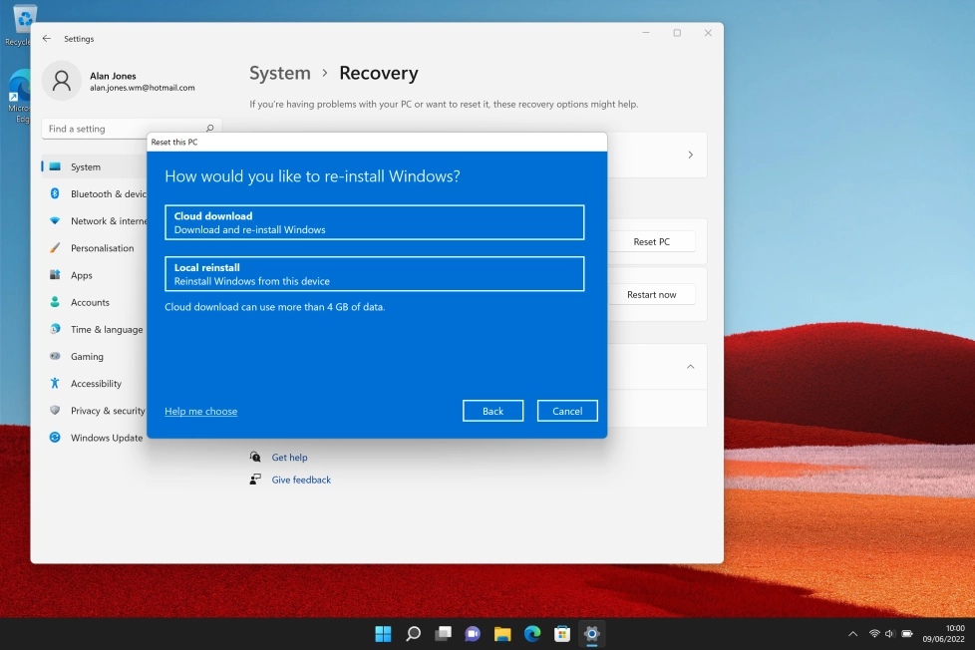
Task: Launch Microsoft Store from the taskbar
Action: click(x=562, y=633)
